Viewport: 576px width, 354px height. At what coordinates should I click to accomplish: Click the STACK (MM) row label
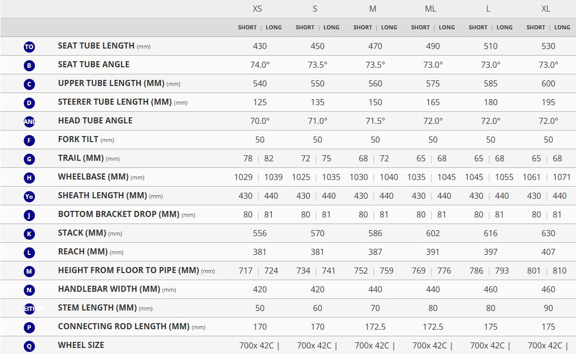(82, 233)
